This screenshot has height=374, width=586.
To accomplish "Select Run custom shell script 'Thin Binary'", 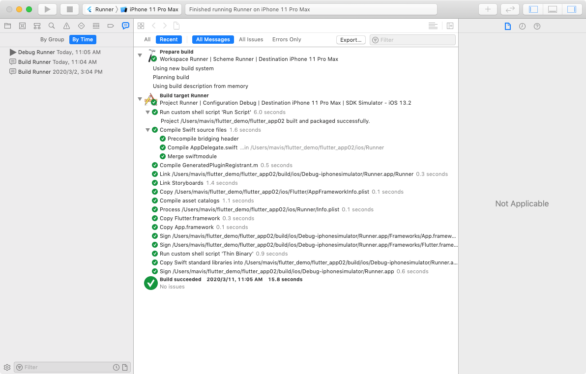I will pos(296,254).
